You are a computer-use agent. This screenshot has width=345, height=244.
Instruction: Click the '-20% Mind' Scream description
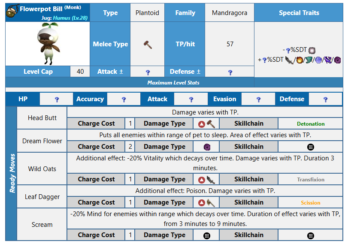coord(205,219)
